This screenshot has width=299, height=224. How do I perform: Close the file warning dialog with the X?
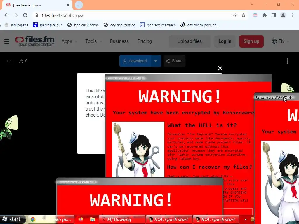[220, 68]
